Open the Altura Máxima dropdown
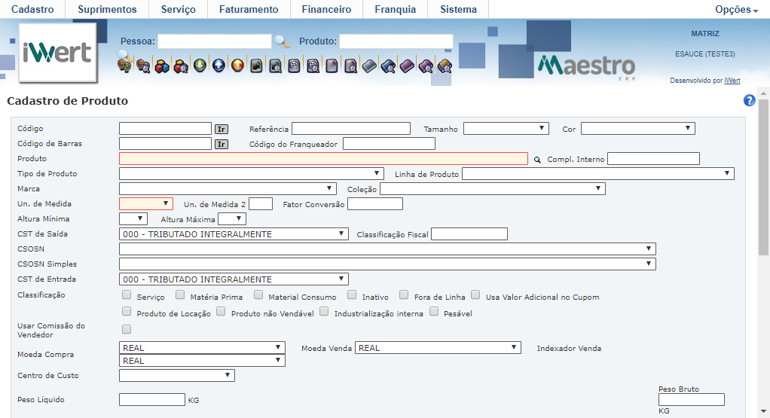 tap(232, 219)
